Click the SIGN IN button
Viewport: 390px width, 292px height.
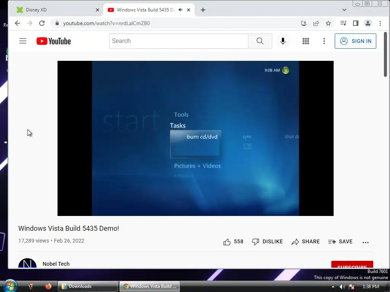[x=355, y=41]
